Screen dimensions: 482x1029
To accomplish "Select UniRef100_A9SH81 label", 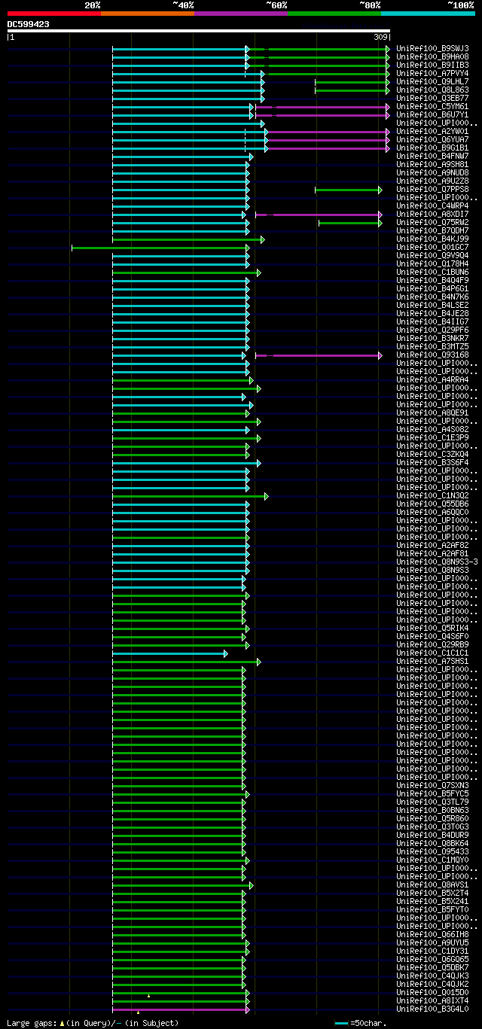I will pyautogui.click(x=432, y=164).
